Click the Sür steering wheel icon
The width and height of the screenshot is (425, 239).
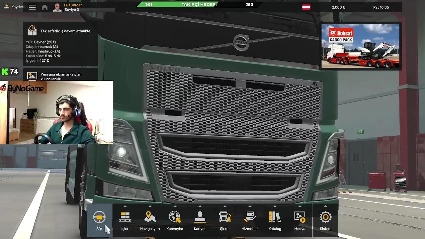click(99, 217)
